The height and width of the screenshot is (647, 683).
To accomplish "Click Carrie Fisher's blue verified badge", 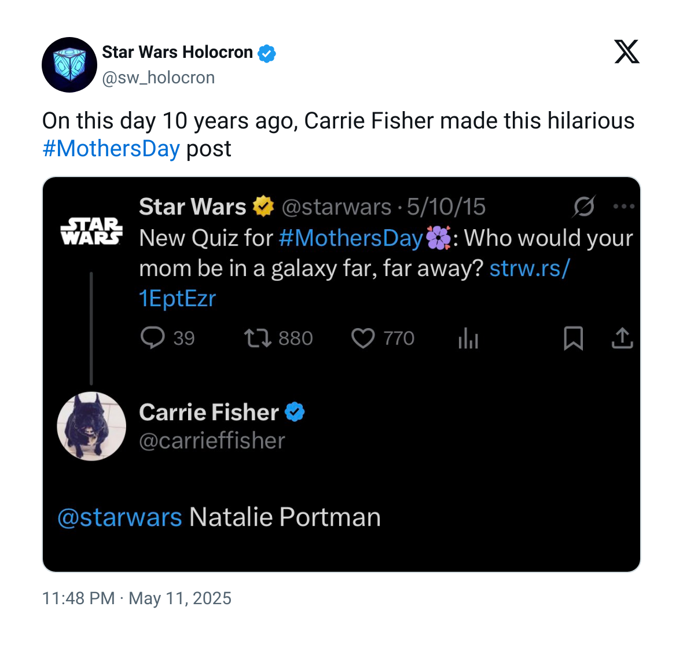I will coord(295,412).
